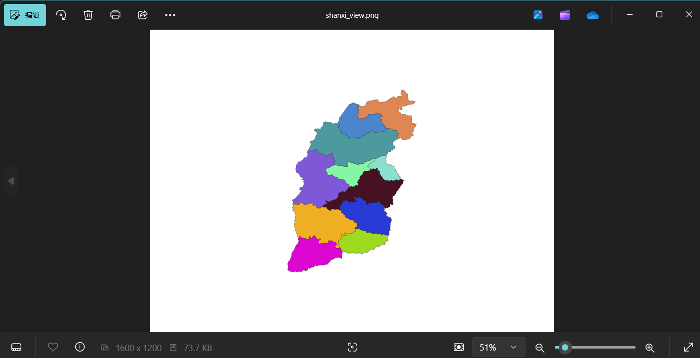Click the Edit button
The image size is (700, 358).
[25, 15]
